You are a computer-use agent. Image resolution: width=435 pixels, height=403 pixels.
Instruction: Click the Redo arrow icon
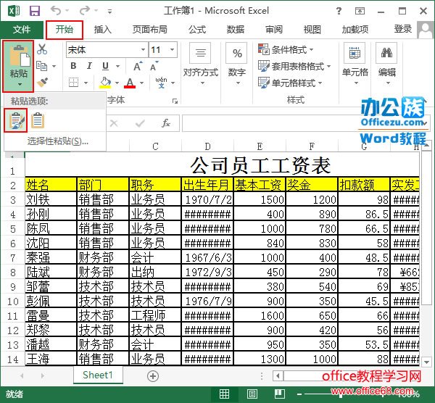(x=85, y=11)
